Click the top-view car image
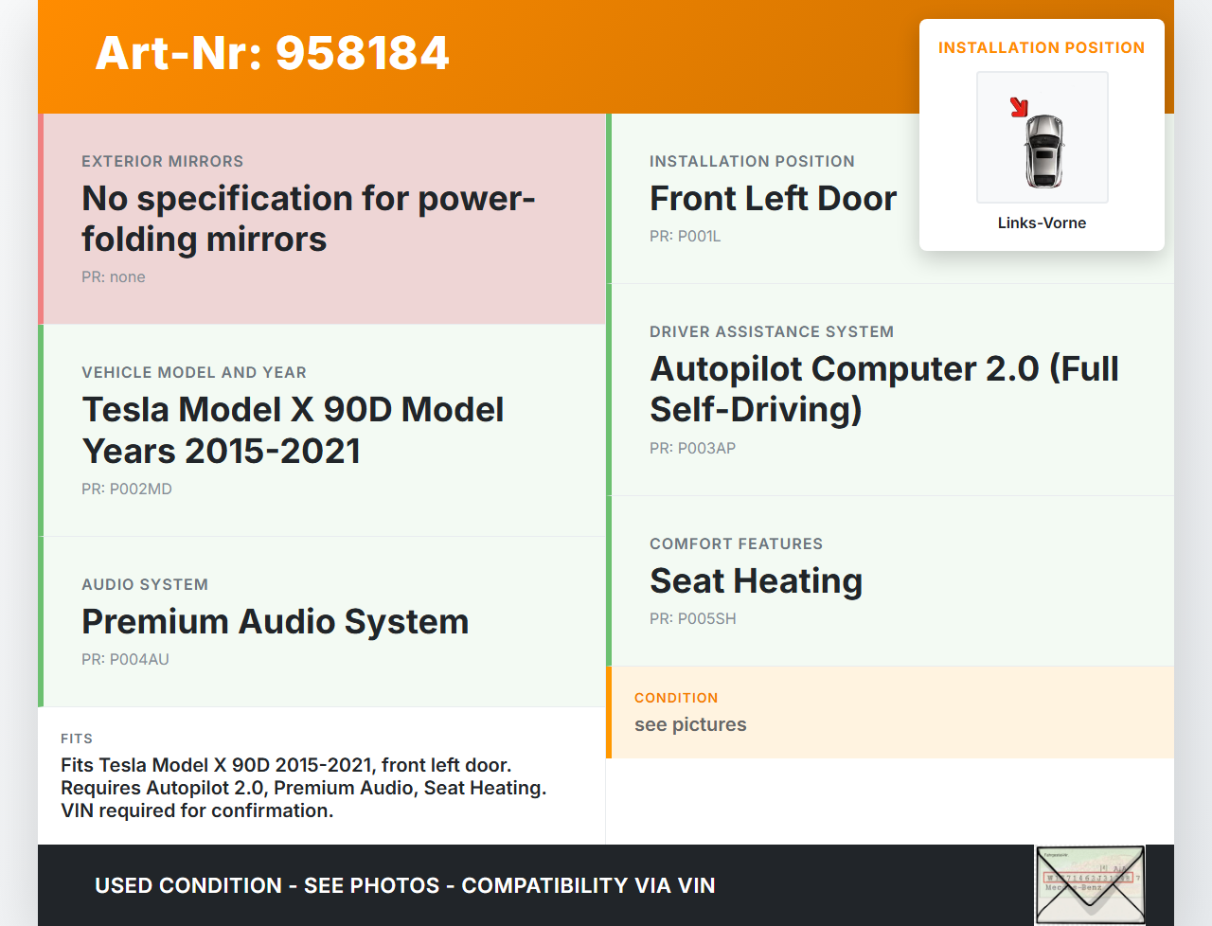This screenshot has height=926, width=1212. coord(1043,150)
